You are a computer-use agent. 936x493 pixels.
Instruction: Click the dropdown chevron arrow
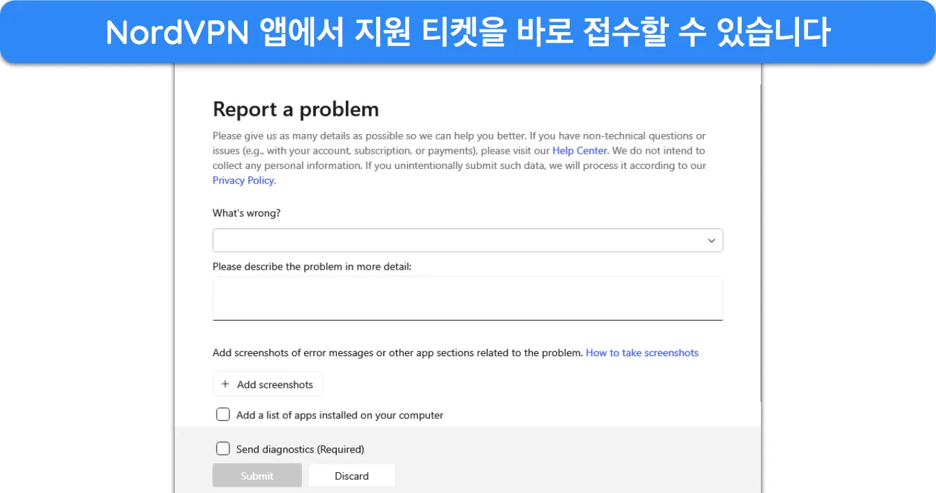pos(711,240)
